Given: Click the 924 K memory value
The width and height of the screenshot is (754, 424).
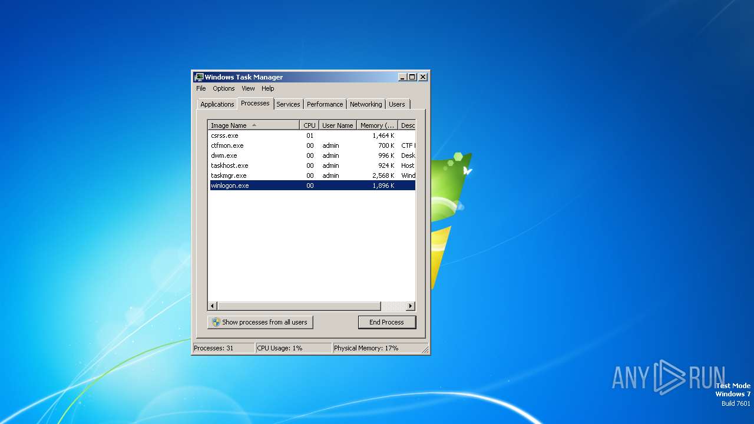Looking at the screenshot, I should point(386,165).
